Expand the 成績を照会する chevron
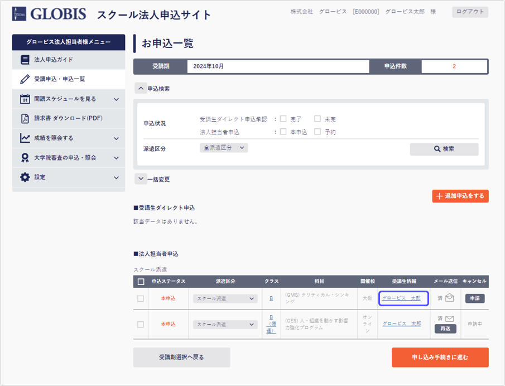Image resolution: width=505 pixels, height=386 pixels. click(116, 138)
